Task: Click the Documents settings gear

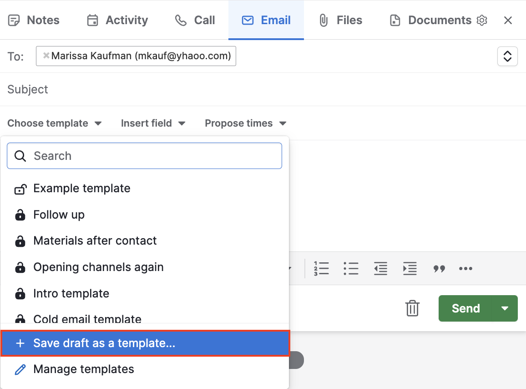Action: pos(482,20)
